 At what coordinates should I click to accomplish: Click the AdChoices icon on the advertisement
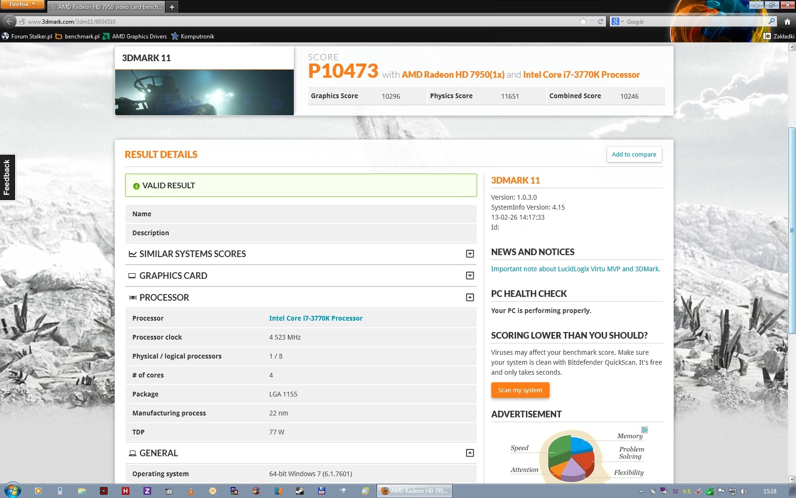tap(644, 430)
